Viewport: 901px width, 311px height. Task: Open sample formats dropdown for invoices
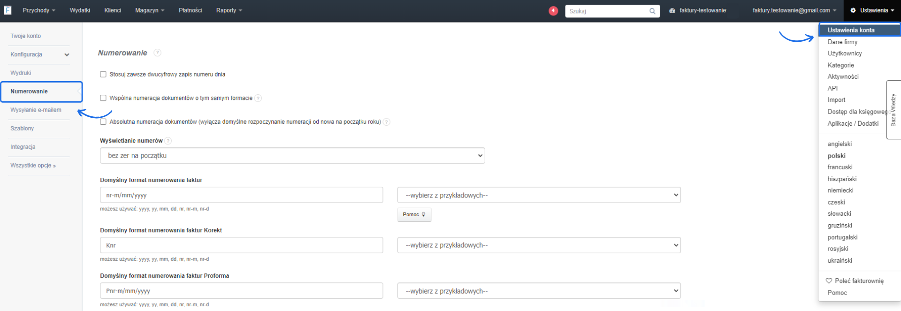tap(539, 195)
